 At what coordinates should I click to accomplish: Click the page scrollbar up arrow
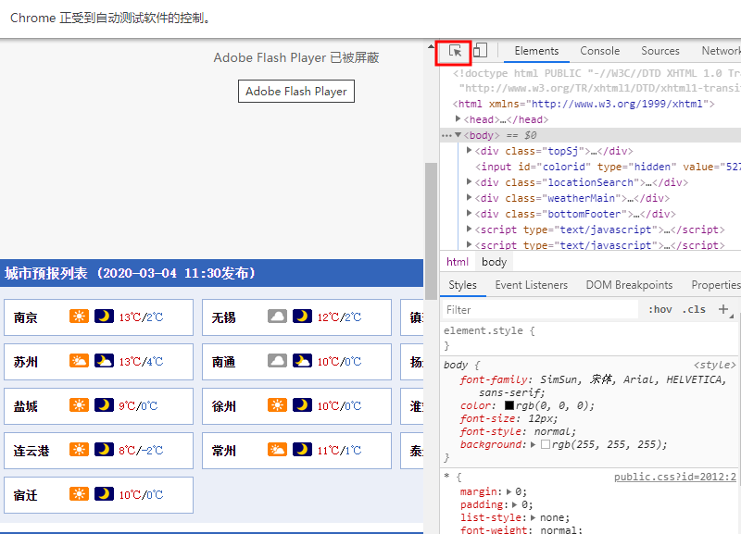tap(431, 46)
